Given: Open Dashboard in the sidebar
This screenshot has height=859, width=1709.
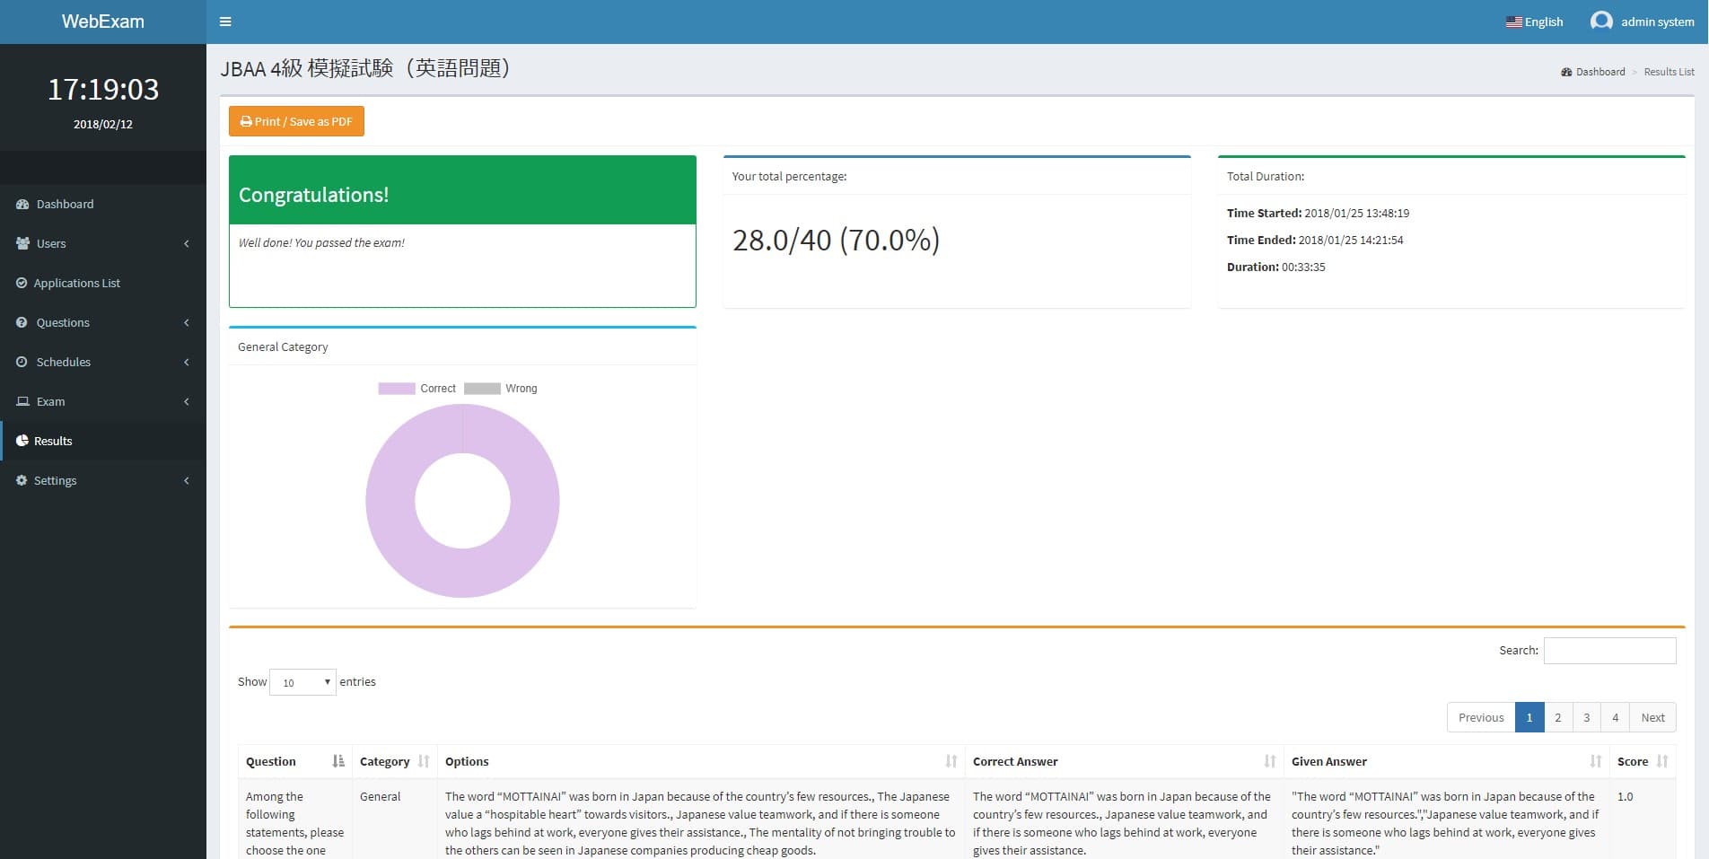Looking at the screenshot, I should pos(103,204).
